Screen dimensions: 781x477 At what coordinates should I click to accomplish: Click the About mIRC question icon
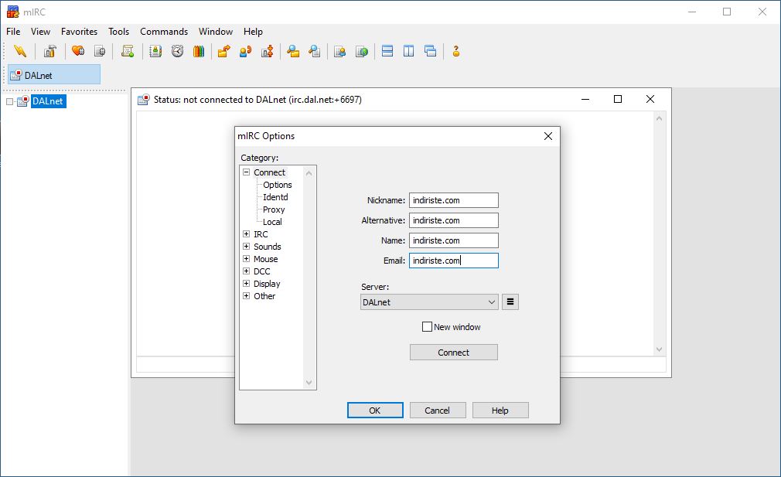[455, 51]
